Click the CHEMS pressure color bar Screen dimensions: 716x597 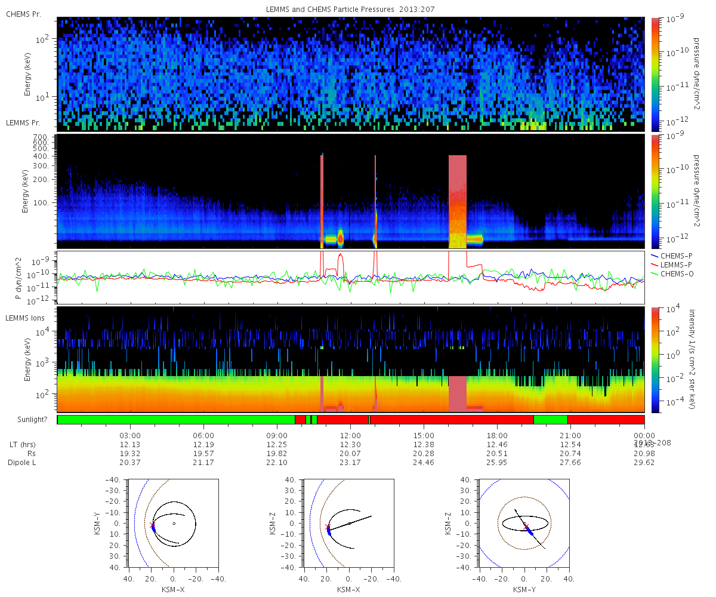tap(655, 74)
